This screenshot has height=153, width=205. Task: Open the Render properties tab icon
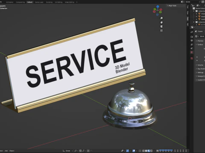pos(192,37)
